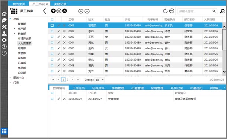Screen dimensions: 227x139
Task: Edit employee 0002 with pencil icon
Action: point(59,31)
